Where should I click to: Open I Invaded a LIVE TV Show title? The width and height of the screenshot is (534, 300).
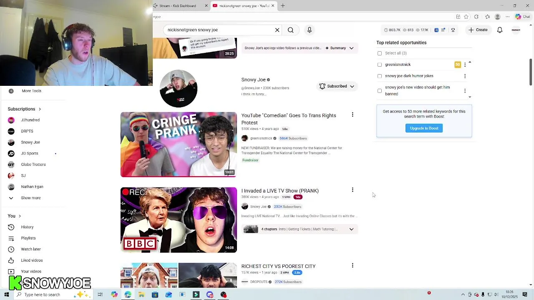[280, 191]
